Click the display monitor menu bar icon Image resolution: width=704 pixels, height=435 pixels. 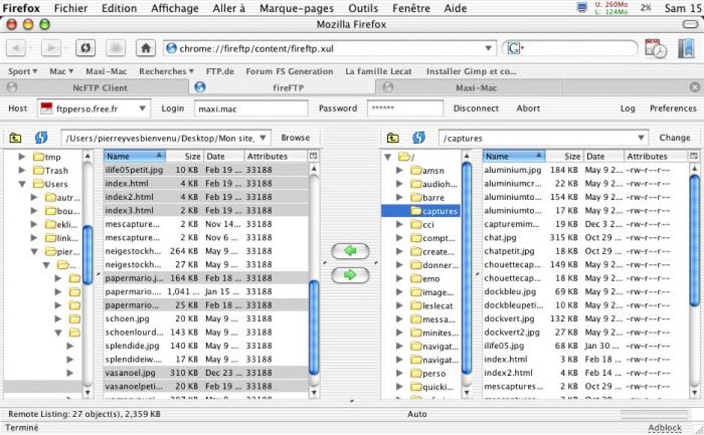[x=583, y=8]
